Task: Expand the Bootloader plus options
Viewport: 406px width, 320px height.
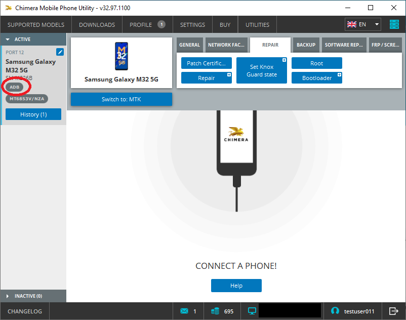Action: pos(340,75)
